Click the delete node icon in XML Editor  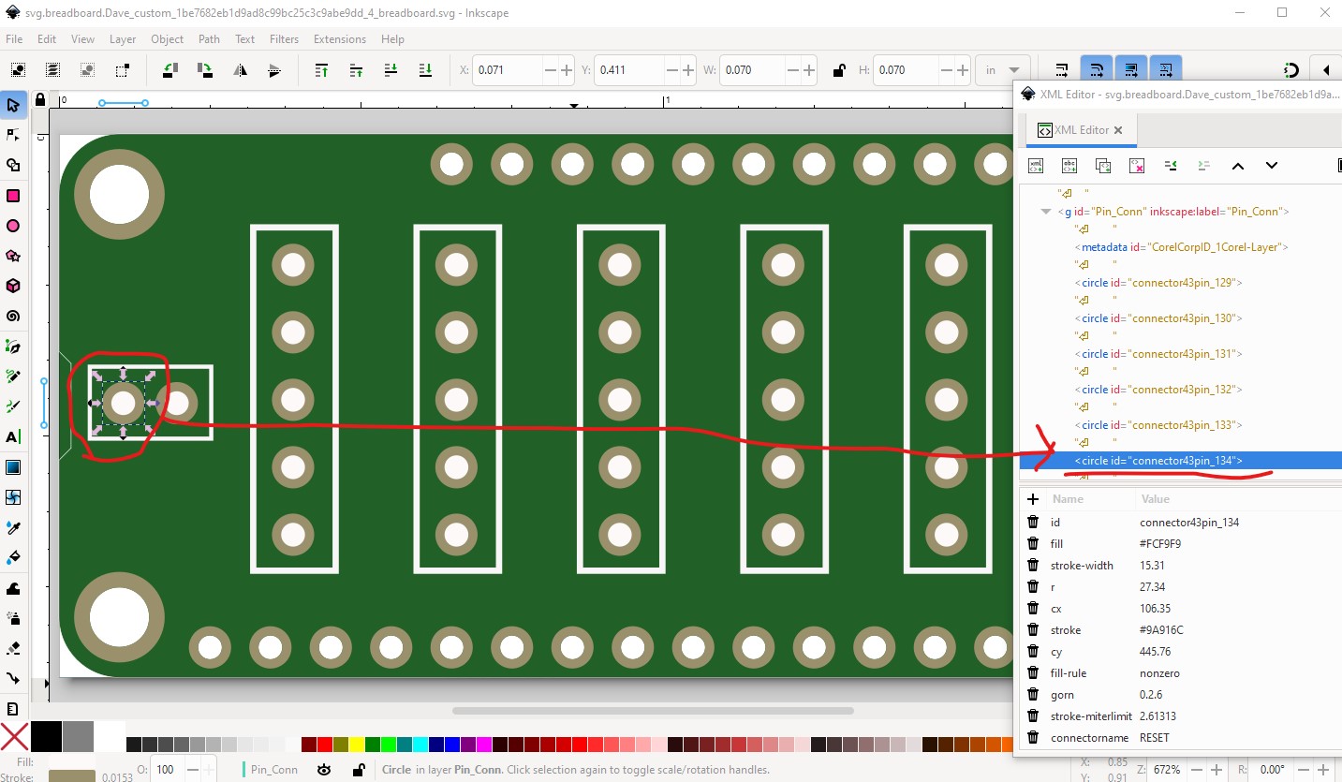pyautogui.click(x=1137, y=166)
